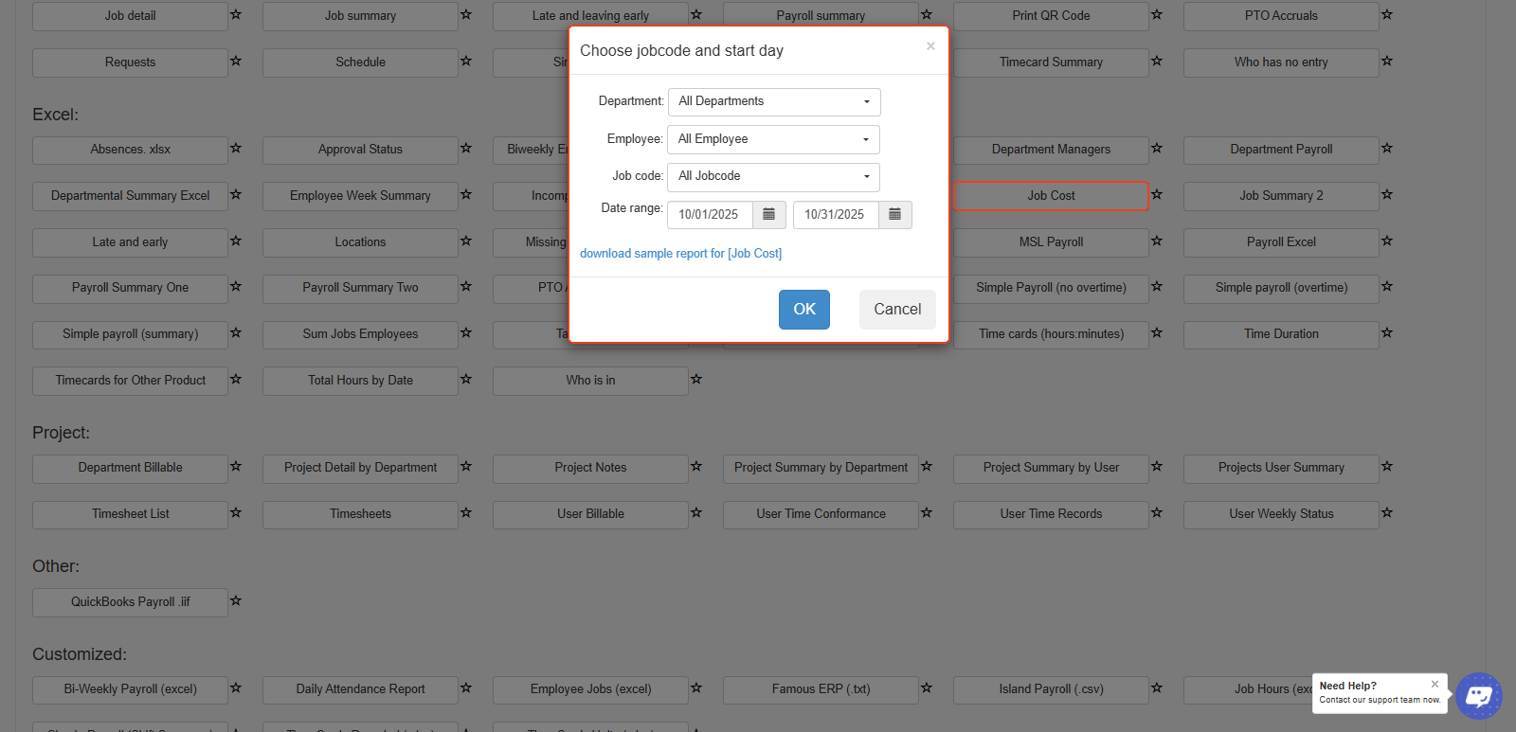1516x732 pixels.
Task: Expand the Department dropdown
Action: tap(774, 102)
